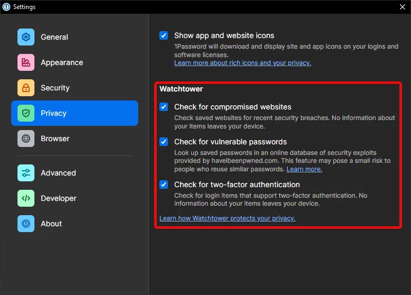Disable Check for compromised websites
The image size is (411, 295).
pyautogui.click(x=164, y=107)
